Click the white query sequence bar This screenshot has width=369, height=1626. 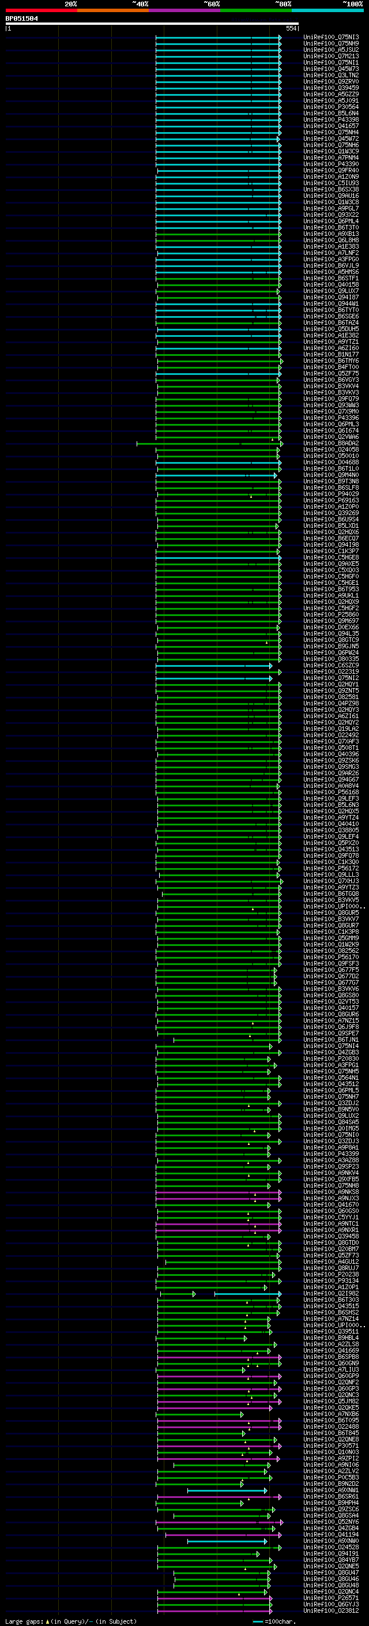pos(152,23)
